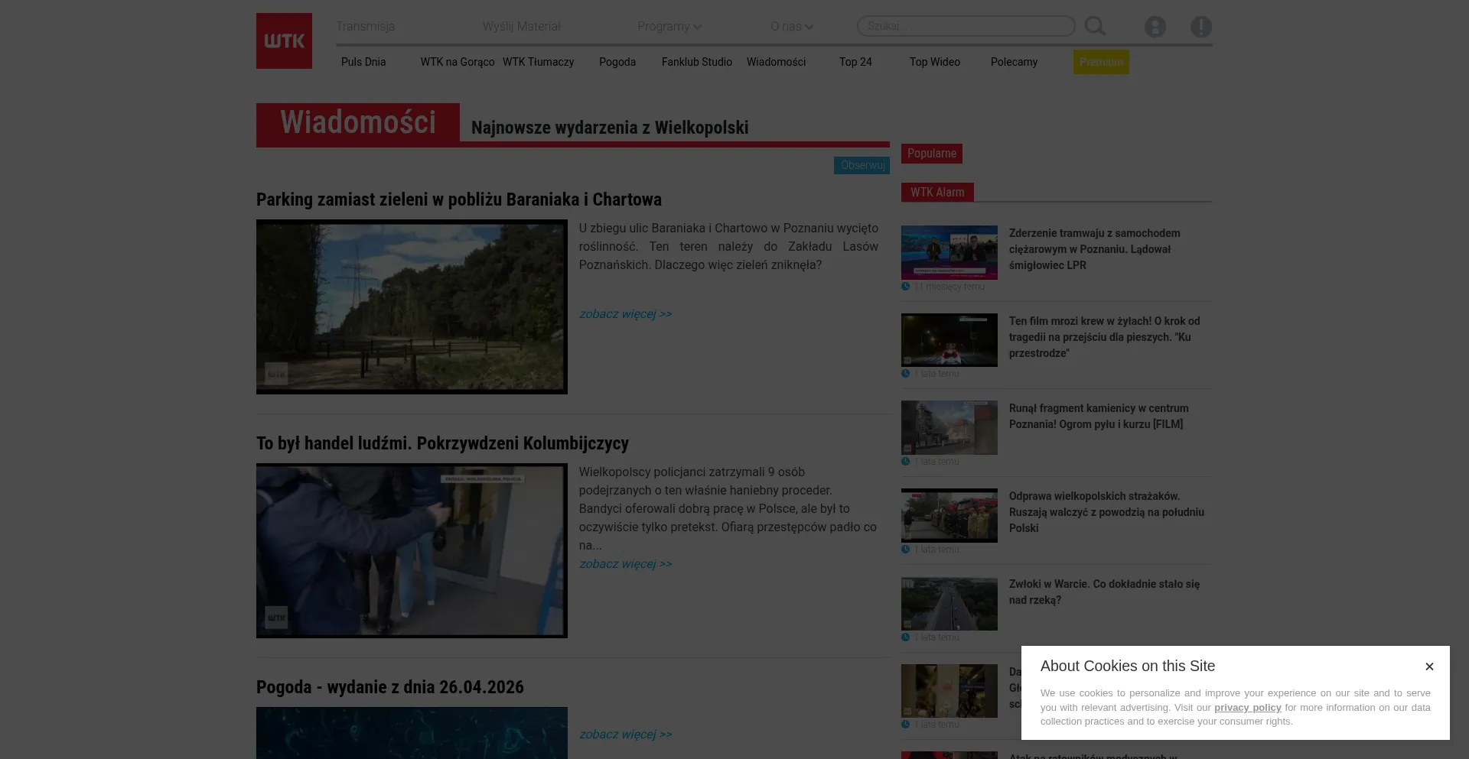Click the yellow Premium button
The height and width of the screenshot is (759, 1469).
[x=1101, y=62]
